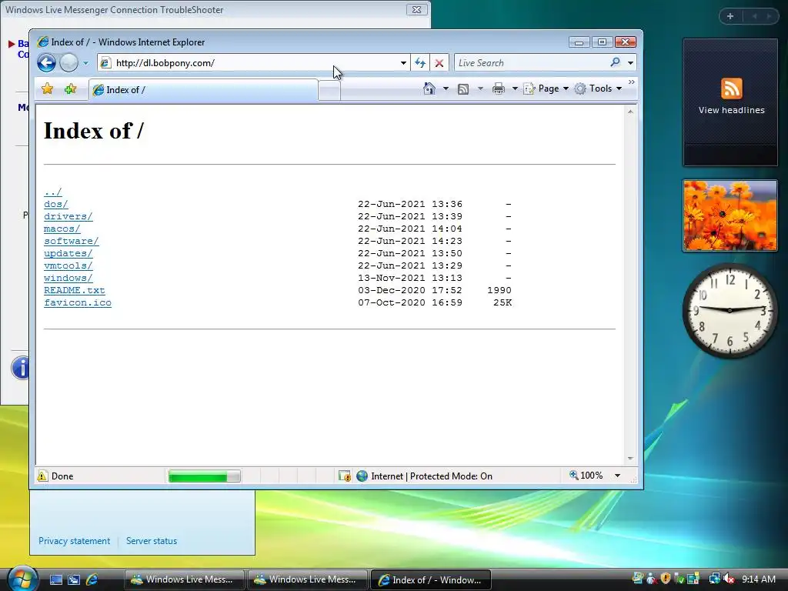Open the Windows Start orb
Screen dimensions: 788x591
pos(22,579)
